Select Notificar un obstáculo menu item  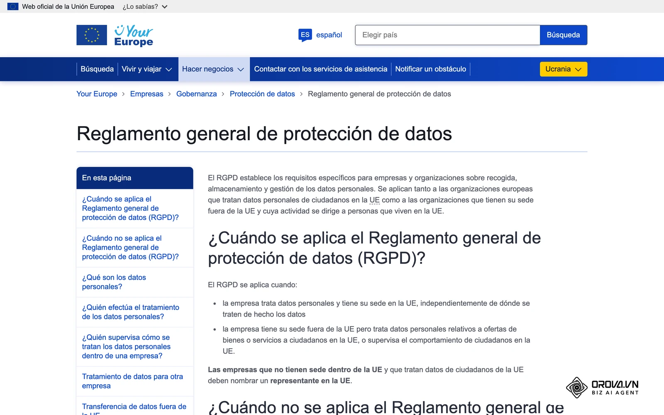pos(430,69)
